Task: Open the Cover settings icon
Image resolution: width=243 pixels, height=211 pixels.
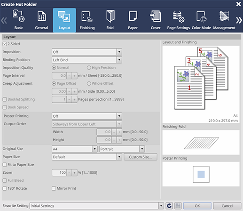Action: [x=156, y=16]
